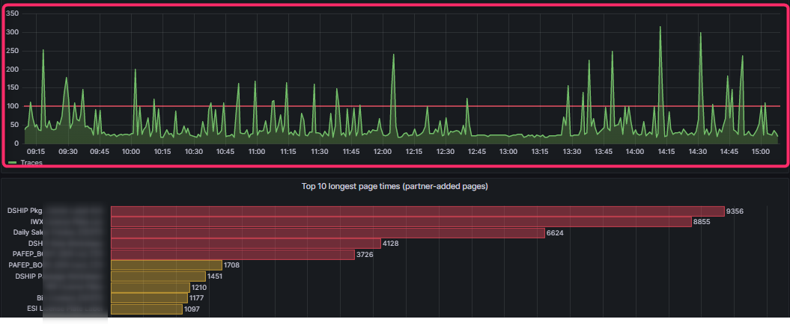Select the yellow bar valued 1210

[x=150, y=287]
